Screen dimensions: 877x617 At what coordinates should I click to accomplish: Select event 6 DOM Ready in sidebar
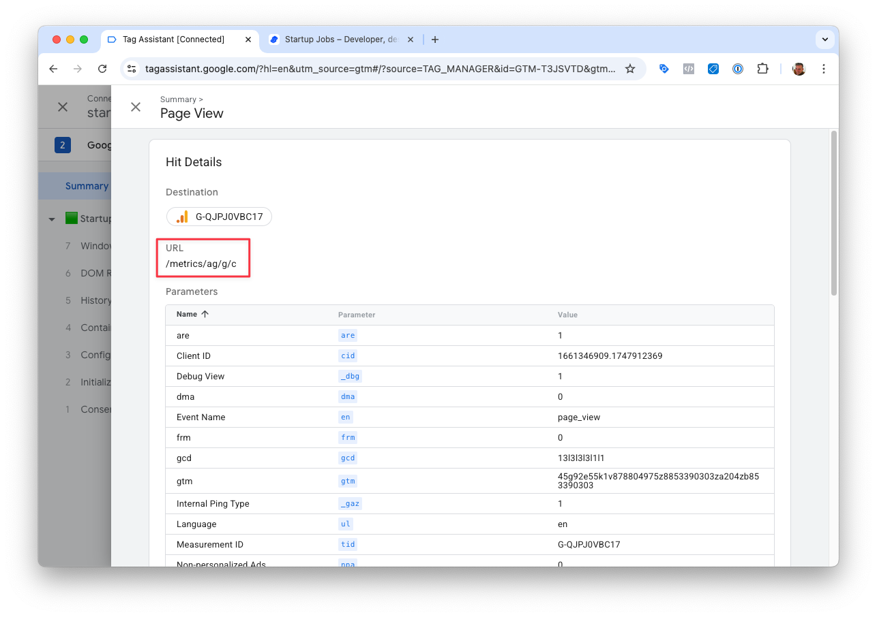point(74,273)
